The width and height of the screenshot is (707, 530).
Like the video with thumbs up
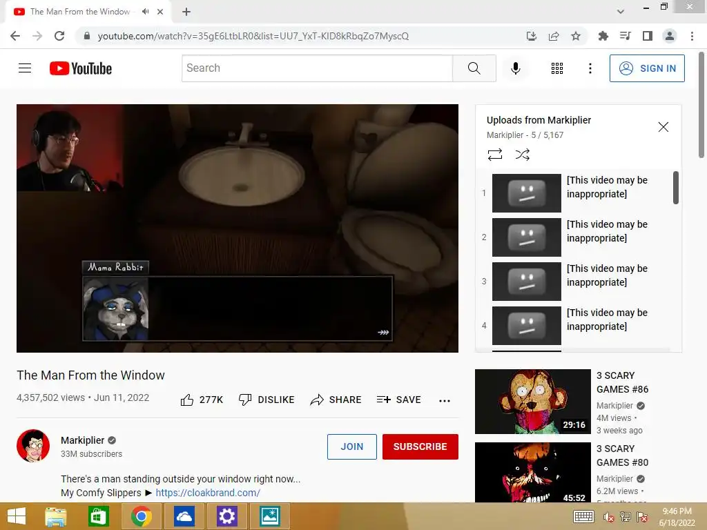pyautogui.click(x=202, y=400)
